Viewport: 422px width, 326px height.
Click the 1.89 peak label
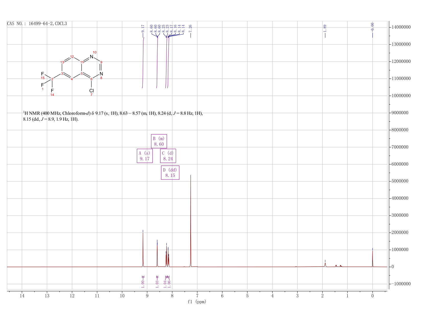pos(325,28)
